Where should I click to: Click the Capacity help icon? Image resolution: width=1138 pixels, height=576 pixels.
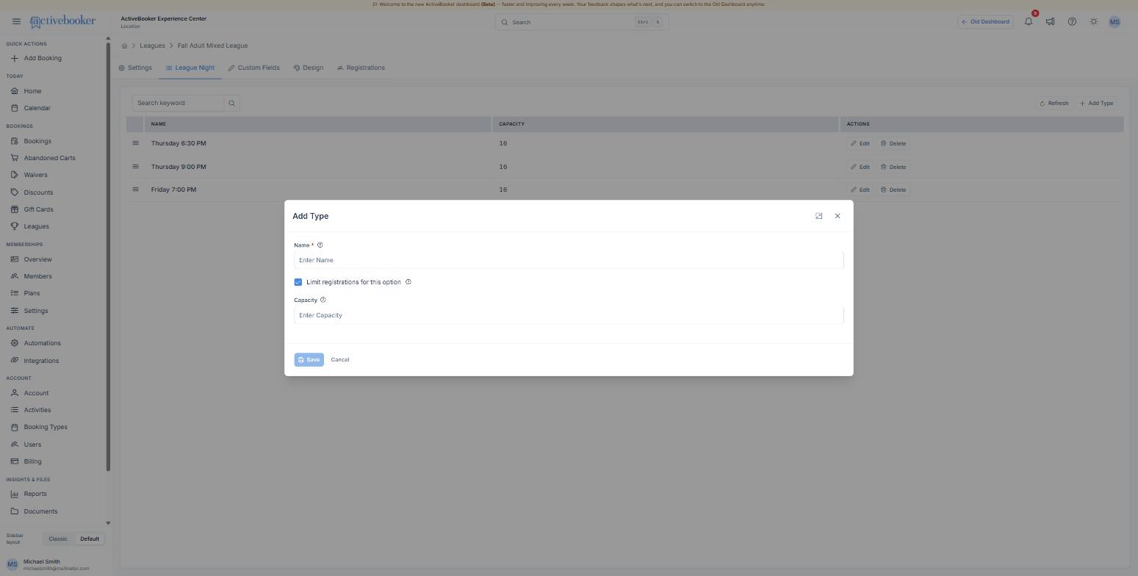point(323,300)
